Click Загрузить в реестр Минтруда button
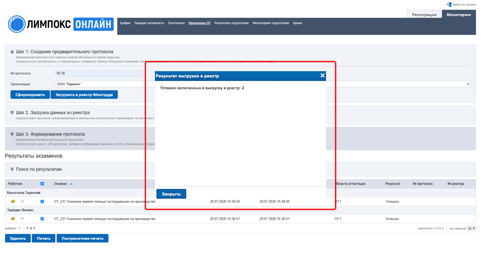The image size is (481, 271). pyautogui.click(x=84, y=95)
